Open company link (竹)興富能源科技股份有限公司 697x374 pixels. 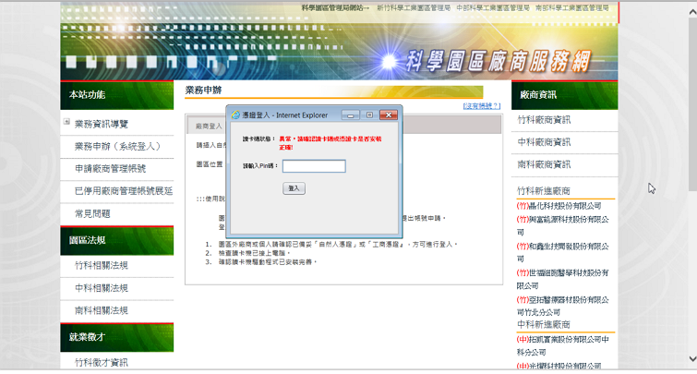tap(562, 225)
